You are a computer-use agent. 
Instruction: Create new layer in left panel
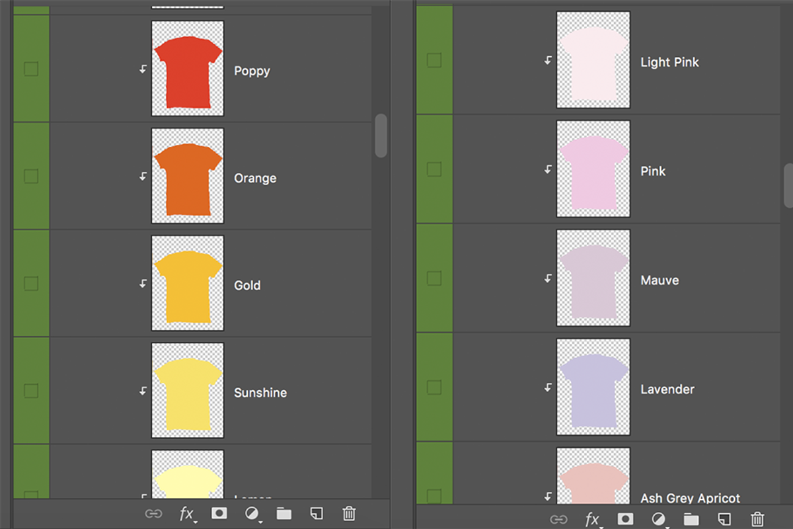click(x=317, y=514)
